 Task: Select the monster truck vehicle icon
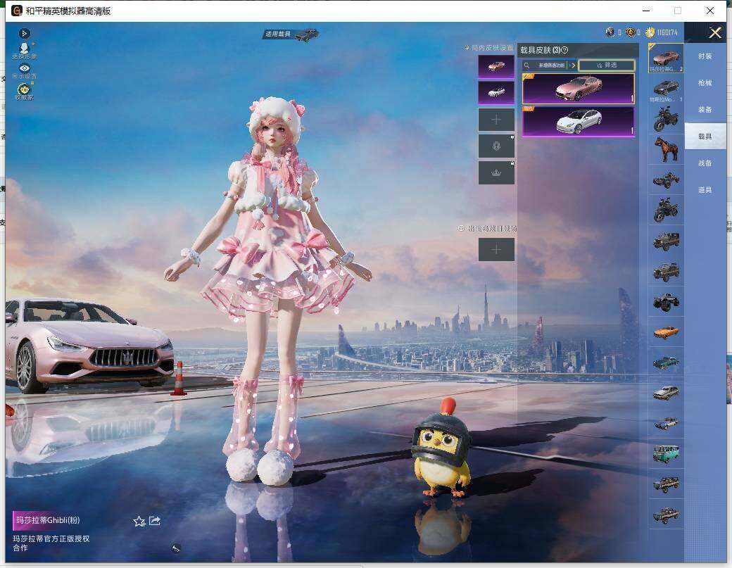666,302
